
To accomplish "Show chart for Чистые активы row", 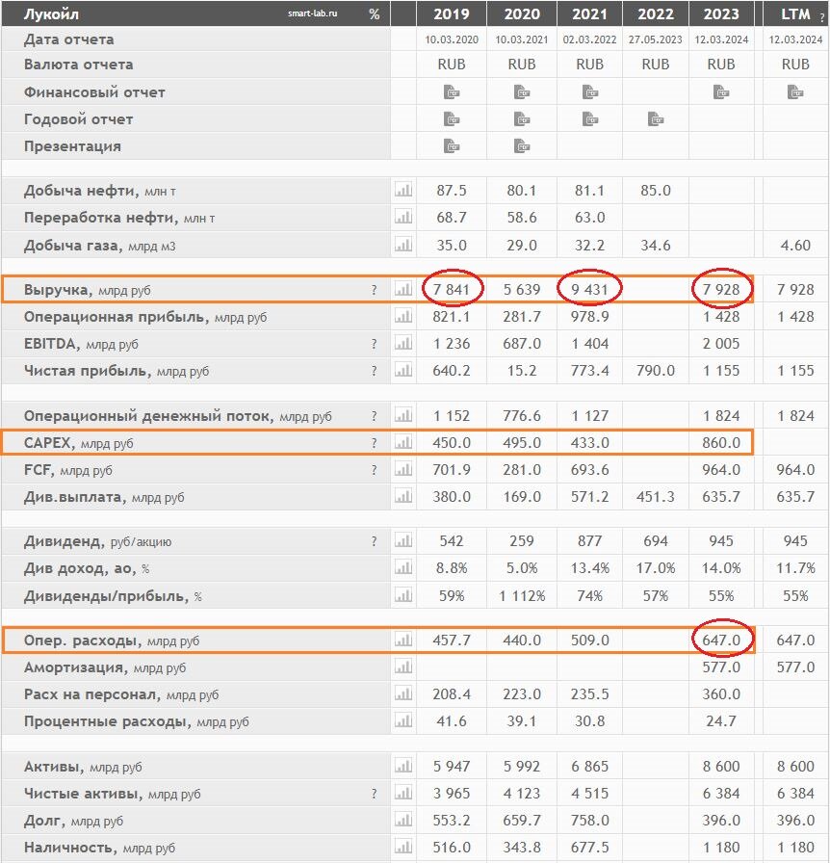I will [403, 793].
